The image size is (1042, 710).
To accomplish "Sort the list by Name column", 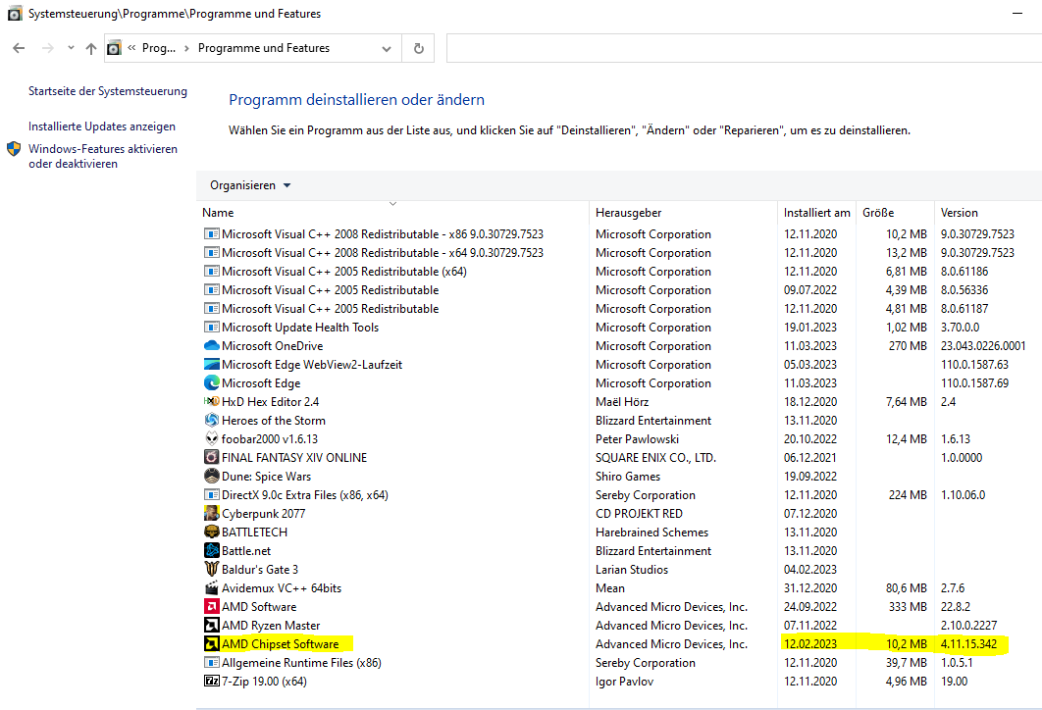I will 392,213.
